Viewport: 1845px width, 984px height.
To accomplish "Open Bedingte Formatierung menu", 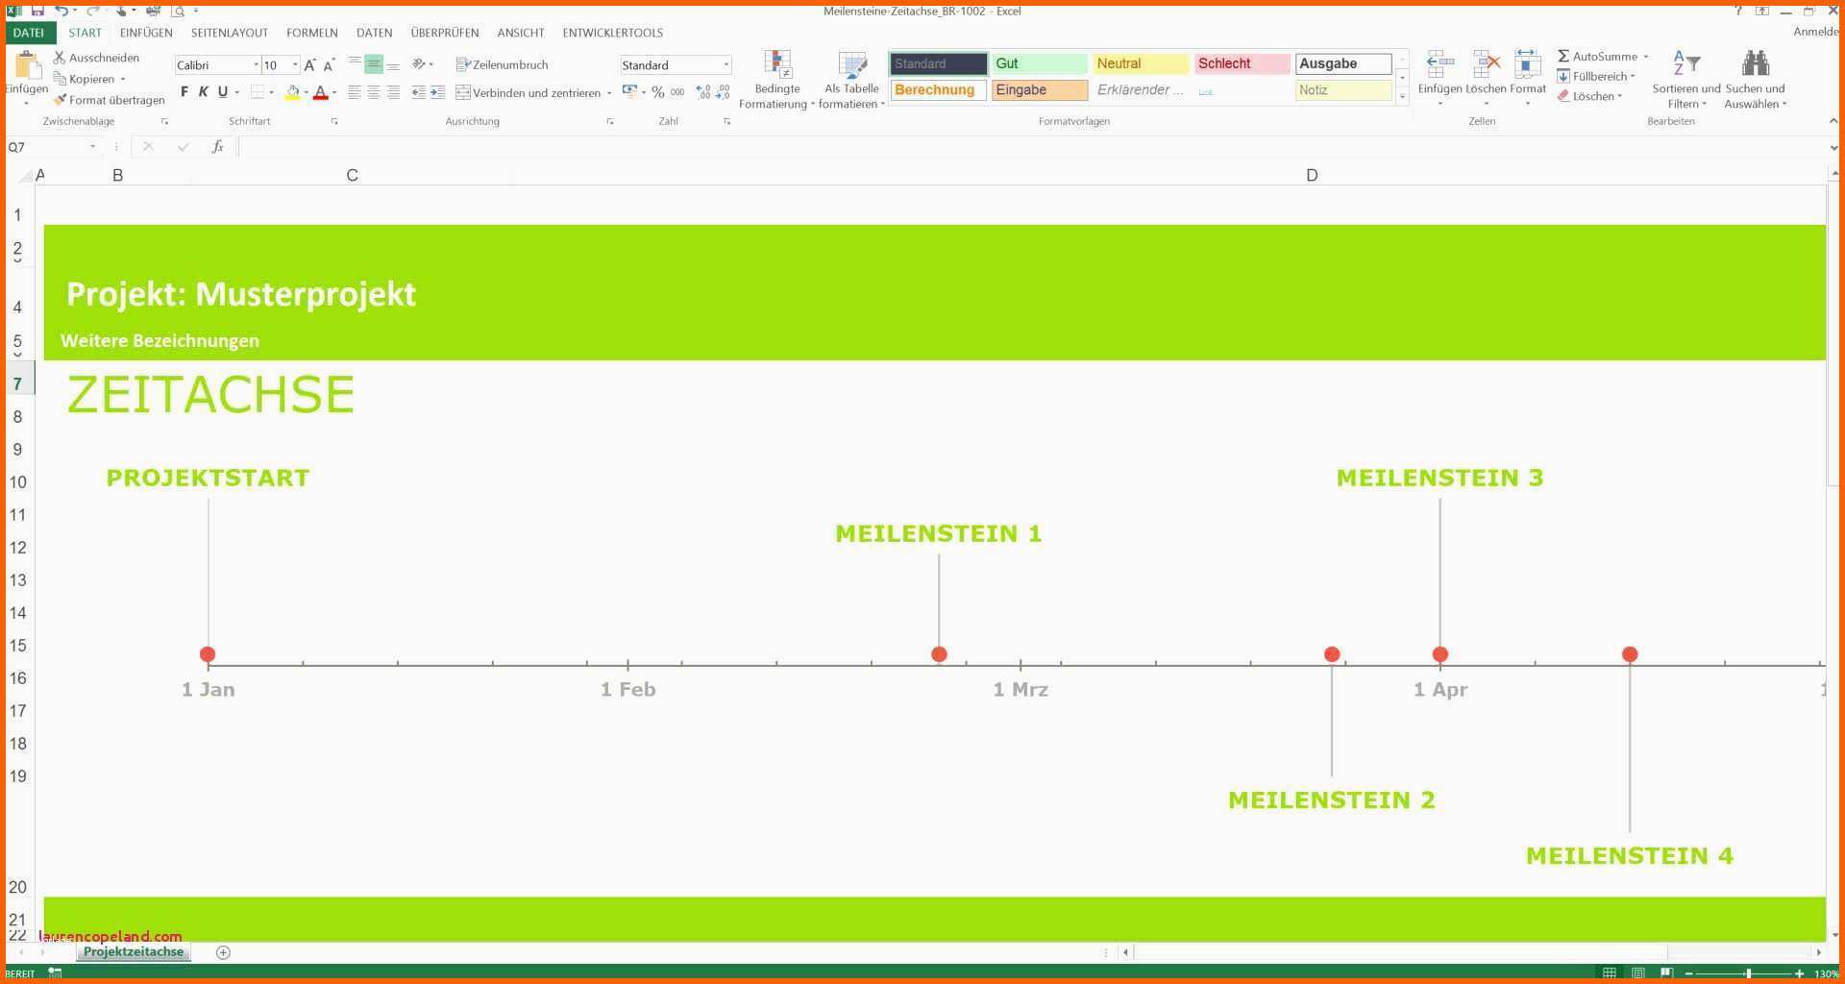I will coord(777,79).
